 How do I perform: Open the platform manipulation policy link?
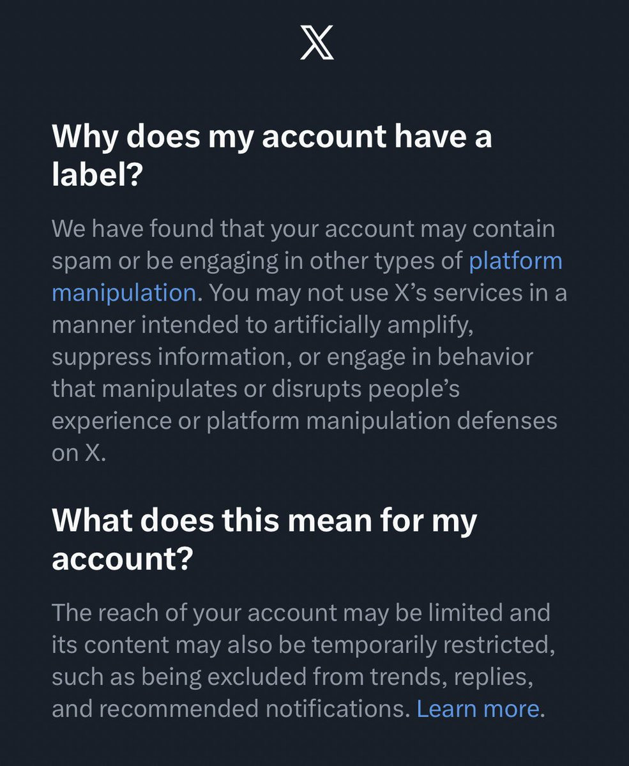(515, 261)
